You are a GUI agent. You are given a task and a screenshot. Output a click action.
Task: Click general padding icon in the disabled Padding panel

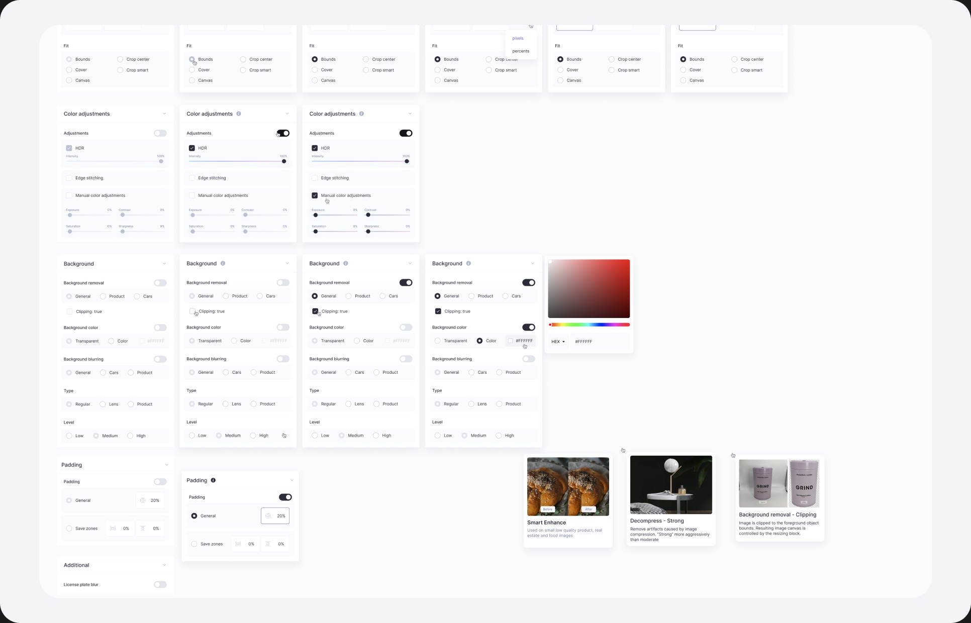[143, 500]
